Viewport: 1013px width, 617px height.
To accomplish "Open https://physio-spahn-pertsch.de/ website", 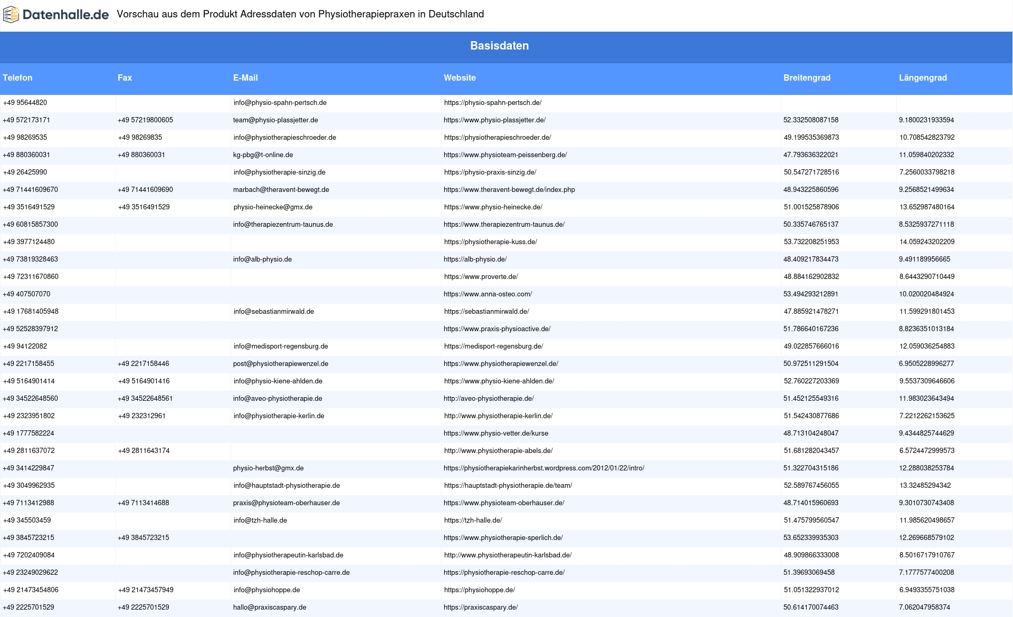I will [493, 103].
